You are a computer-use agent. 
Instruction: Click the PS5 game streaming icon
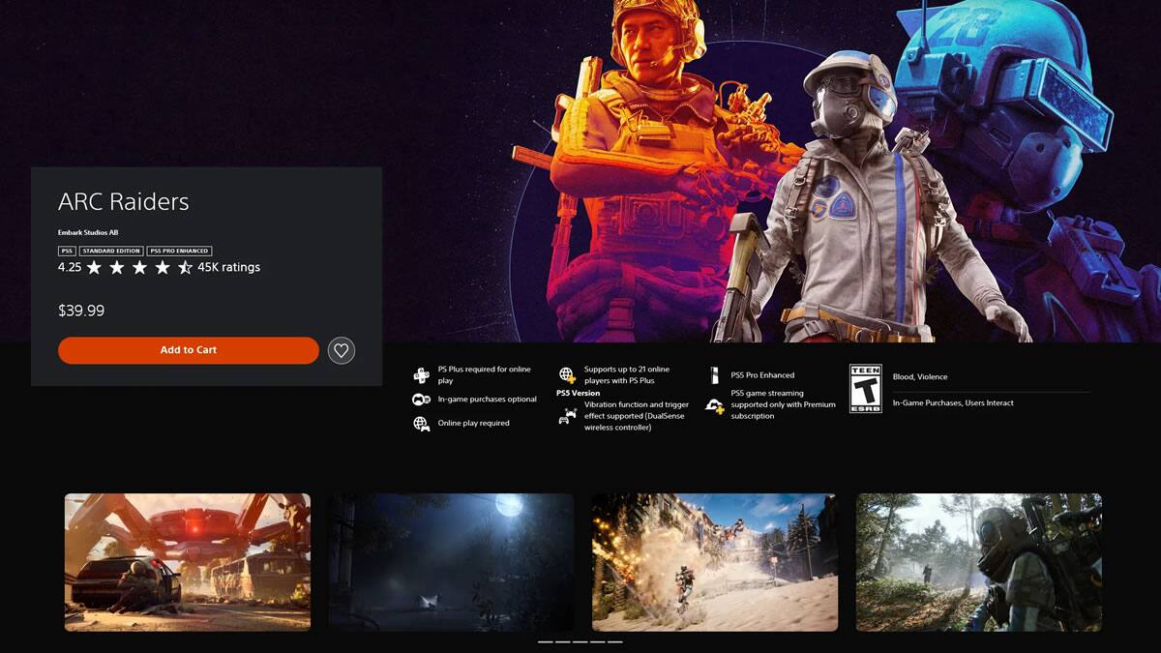coord(714,404)
